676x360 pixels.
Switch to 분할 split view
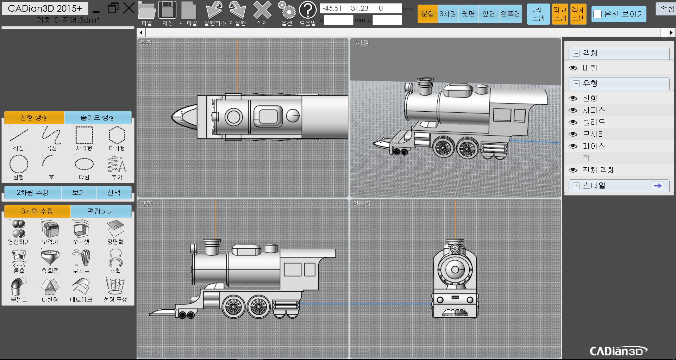(x=427, y=14)
